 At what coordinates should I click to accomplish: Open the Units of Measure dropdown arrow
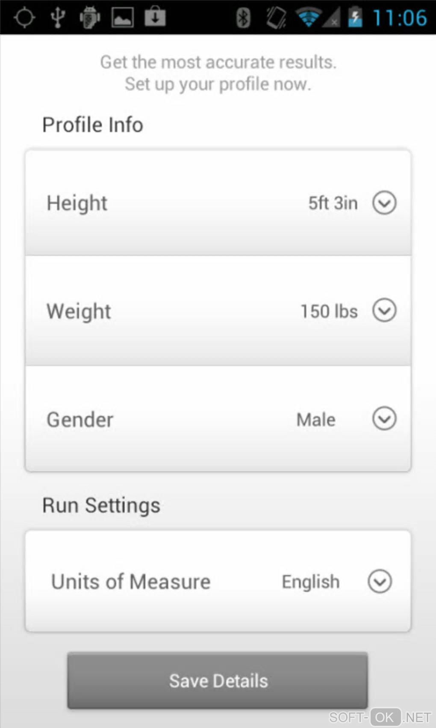coord(380,581)
